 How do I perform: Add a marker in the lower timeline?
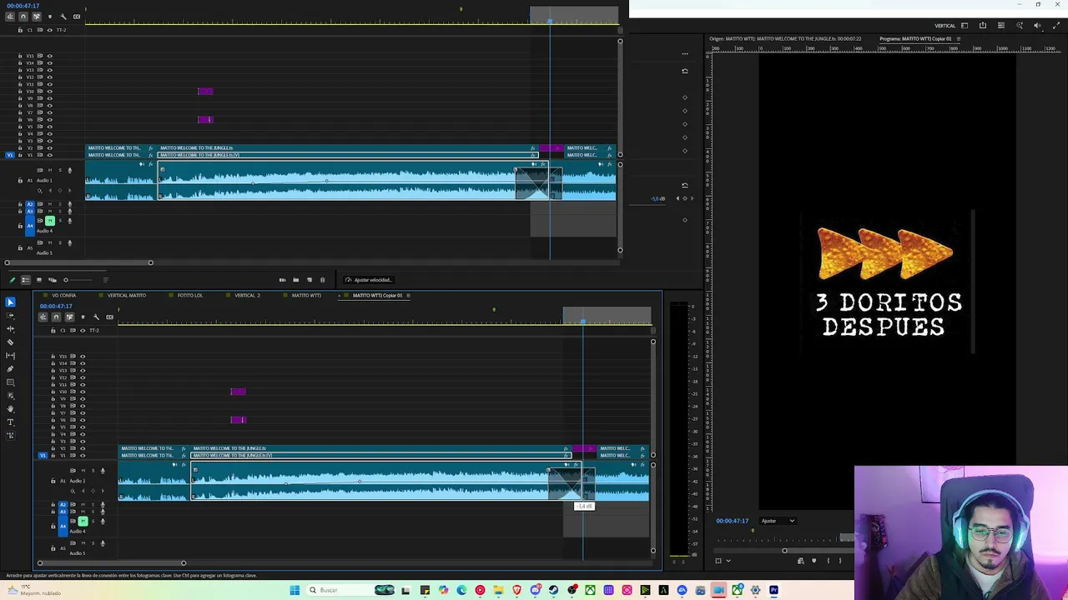[x=83, y=317]
